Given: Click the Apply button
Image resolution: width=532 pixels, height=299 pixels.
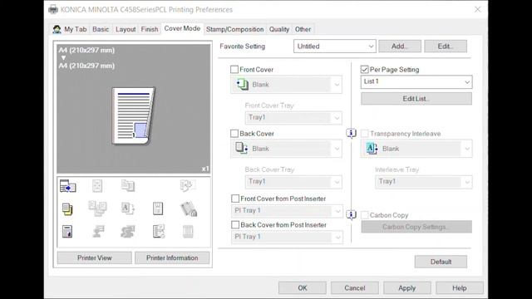Looking at the screenshot, I should click(406, 288).
